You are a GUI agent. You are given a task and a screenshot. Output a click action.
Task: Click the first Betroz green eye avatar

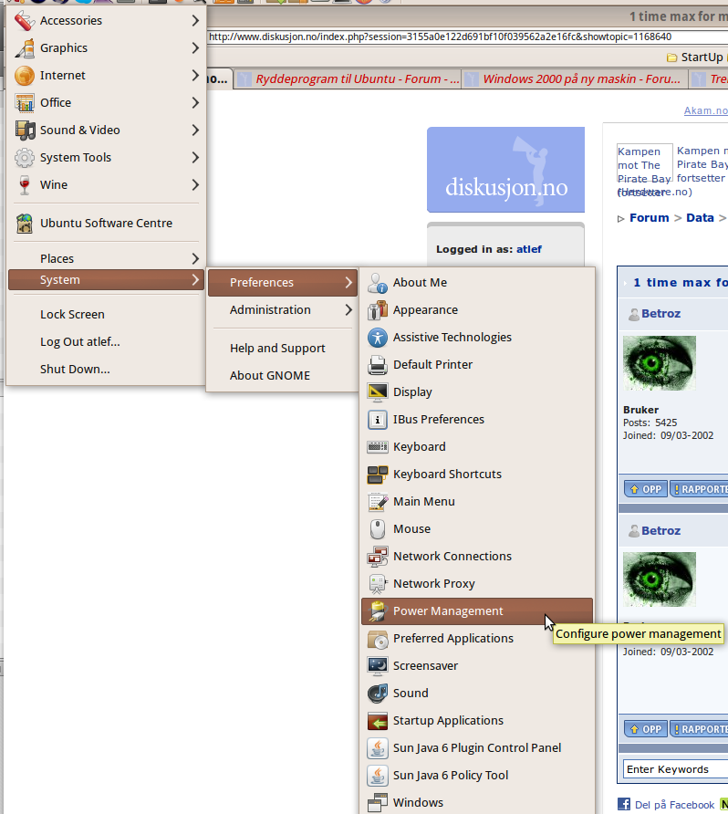tap(660, 363)
